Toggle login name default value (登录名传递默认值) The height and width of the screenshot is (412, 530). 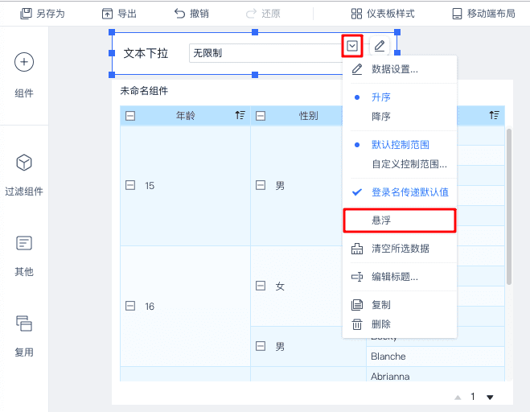(x=400, y=192)
